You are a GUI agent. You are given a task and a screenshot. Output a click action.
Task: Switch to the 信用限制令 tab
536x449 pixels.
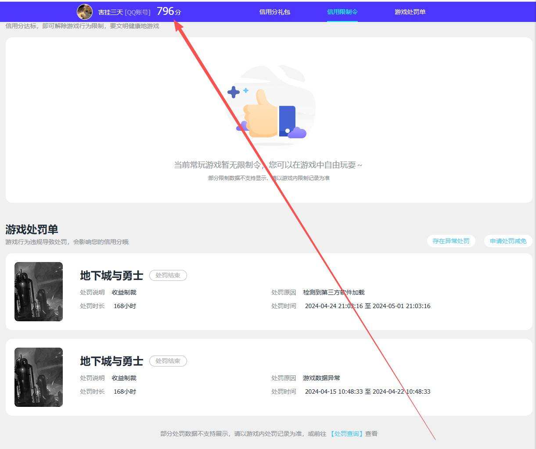pos(342,12)
